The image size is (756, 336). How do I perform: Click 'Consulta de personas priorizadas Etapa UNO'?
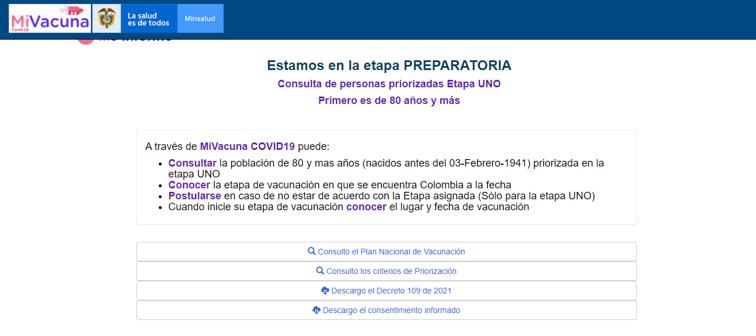pyautogui.click(x=389, y=84)
